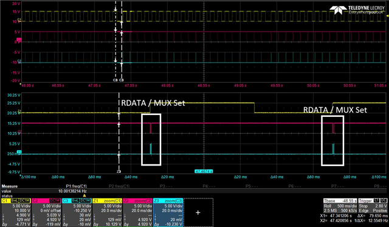This screenshot has height=227, width=389.
Task: Click the yellow warning triangle in status row
Action: [84, 196]
